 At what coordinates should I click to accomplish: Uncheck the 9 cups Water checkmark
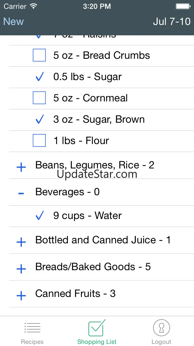39,216
